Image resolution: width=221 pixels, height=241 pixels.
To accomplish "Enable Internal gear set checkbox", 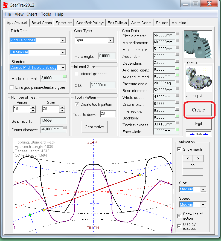I will pyautogui.click(x=77, y=74).
